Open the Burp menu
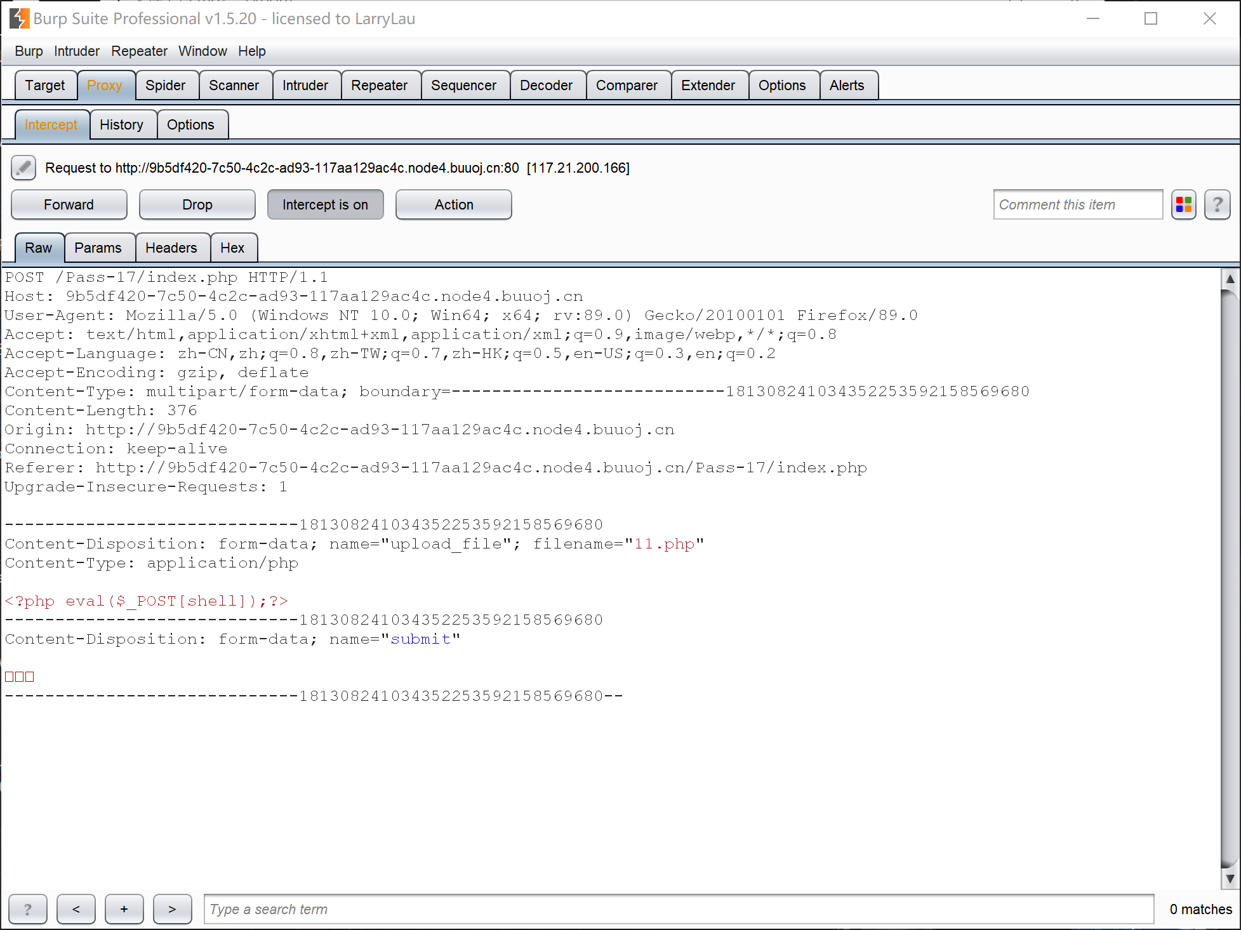 [29, 51]
